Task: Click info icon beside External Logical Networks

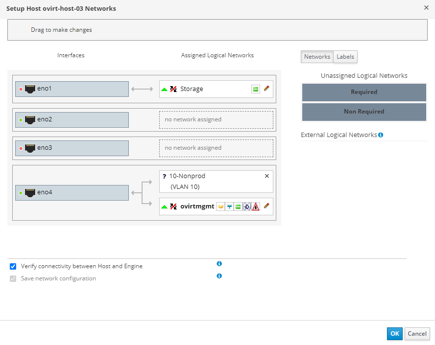Action: coord(381,135)
